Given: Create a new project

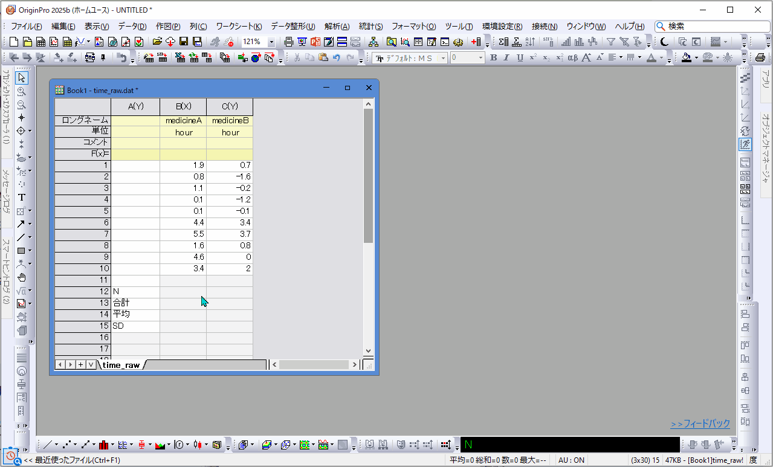Looking at the screenshot, I should tap(15, 42).
